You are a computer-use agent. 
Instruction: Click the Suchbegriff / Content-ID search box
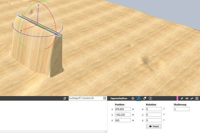pos(86,98)
